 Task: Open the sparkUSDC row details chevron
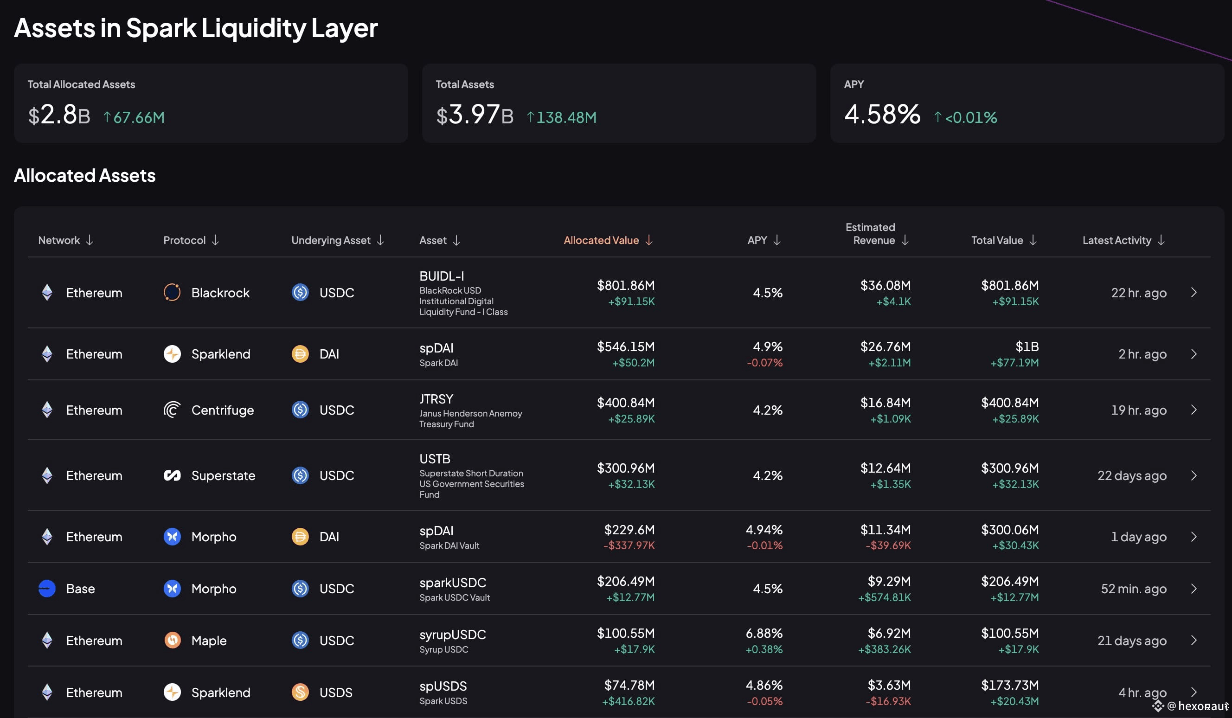coord(1193,589)
